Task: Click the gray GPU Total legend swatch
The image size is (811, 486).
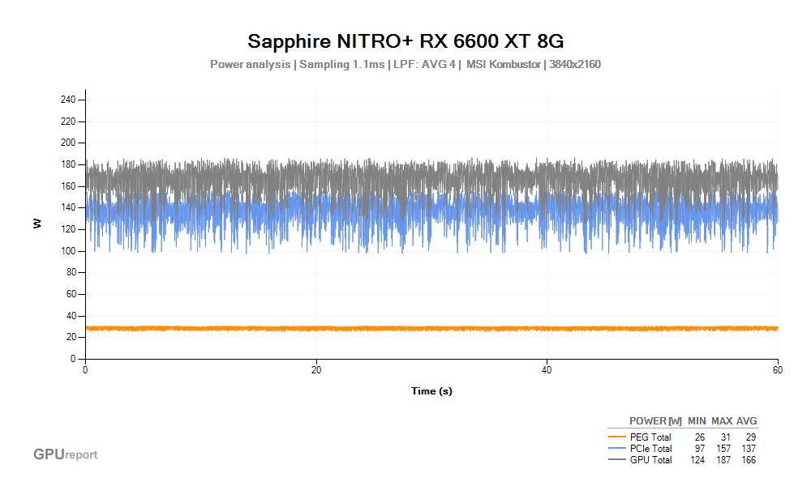Action: click(x=617, y=459)
